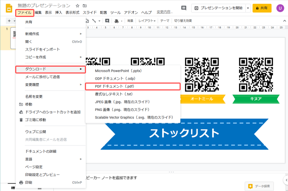Star the presentation with the star icon
Viewport: 288px width, 191px height.
(77, 6)
